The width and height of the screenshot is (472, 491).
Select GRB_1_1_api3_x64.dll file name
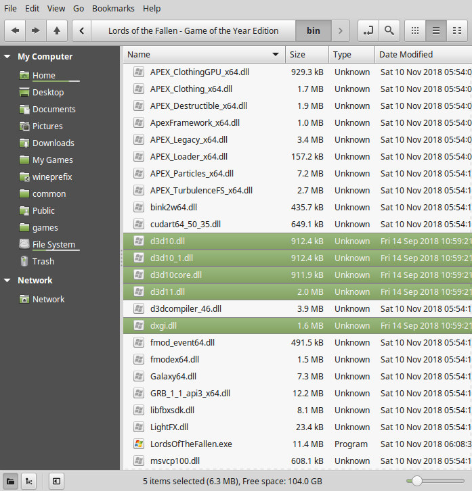(190, 394)
